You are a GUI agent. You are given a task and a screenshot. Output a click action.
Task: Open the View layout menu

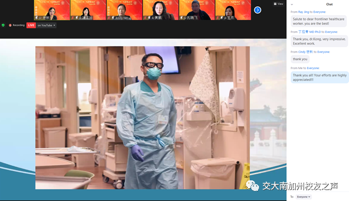[279, 4]
